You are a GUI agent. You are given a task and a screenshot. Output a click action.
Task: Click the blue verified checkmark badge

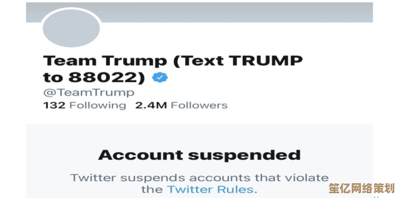click(x=160, y=78)
